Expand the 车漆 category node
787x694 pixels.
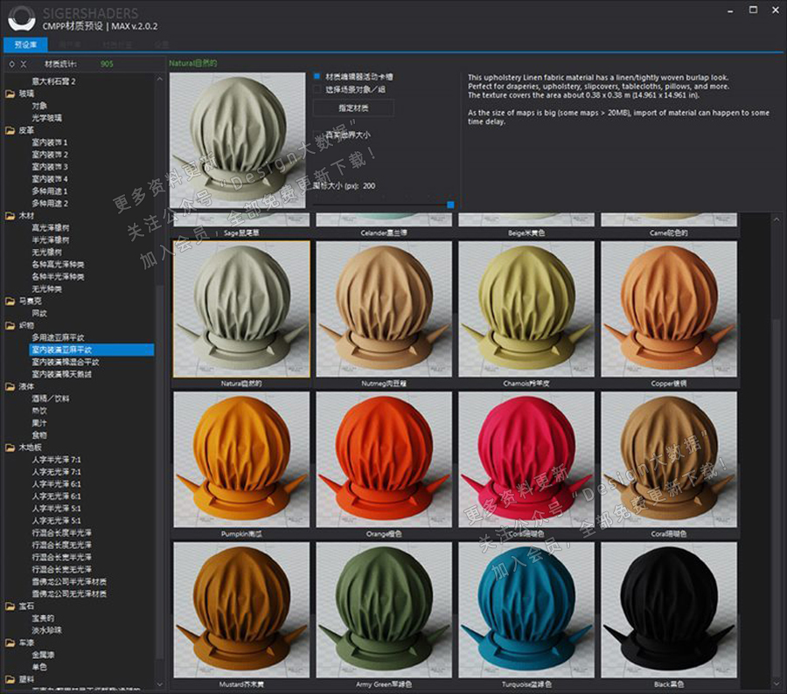point(26,642)
